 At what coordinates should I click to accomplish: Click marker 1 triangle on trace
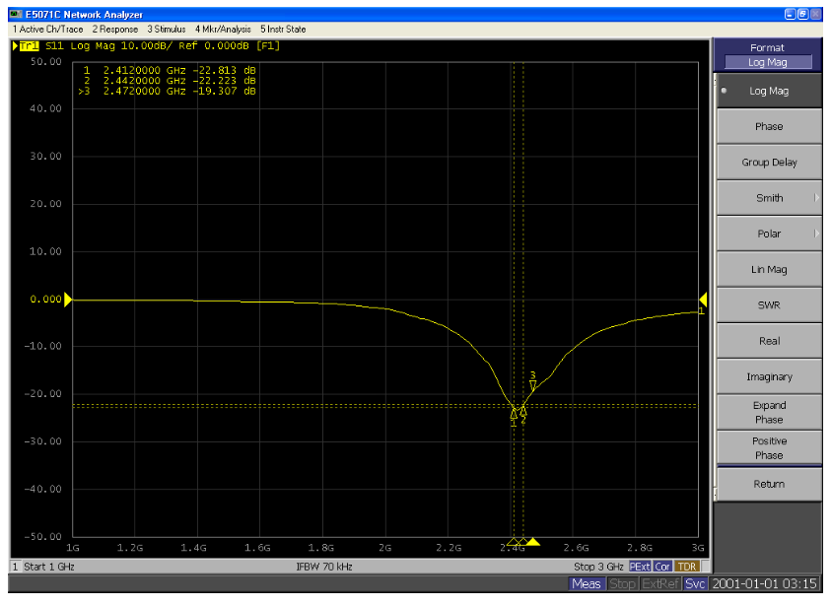(x=514, y=414)
